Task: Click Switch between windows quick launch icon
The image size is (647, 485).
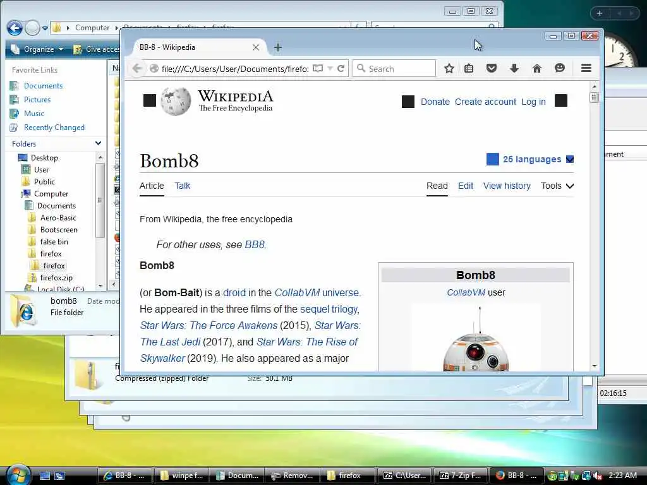Action: (x=59, y=476)
